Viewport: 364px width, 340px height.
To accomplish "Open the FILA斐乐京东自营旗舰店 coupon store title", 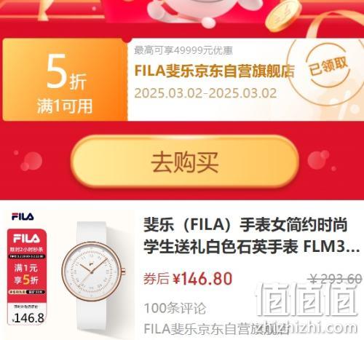I will pos(215,71).
